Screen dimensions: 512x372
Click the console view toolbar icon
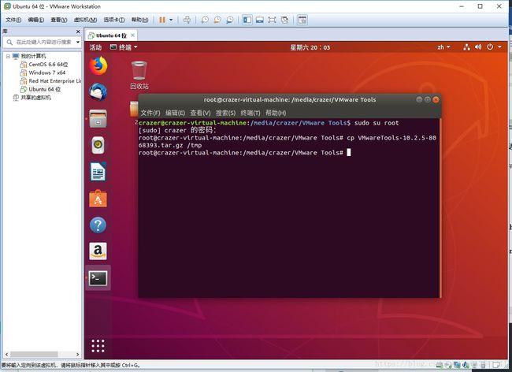(302, 20)
